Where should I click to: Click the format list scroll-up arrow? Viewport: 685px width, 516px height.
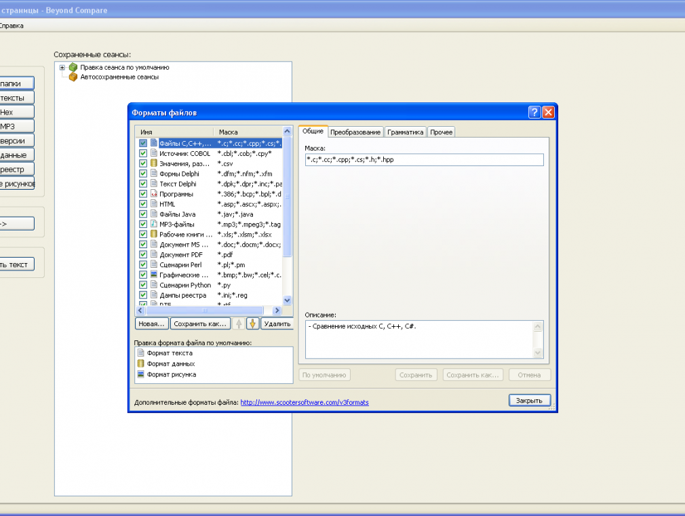(287, 131)
